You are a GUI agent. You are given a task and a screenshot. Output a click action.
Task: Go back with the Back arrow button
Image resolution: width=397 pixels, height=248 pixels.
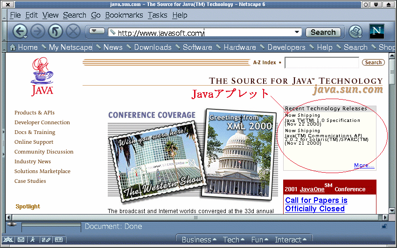tap(20, 32)
